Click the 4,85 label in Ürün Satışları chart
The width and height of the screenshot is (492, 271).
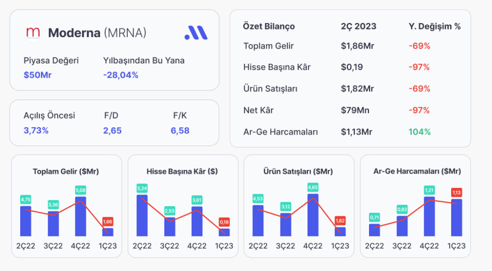[x=313, y=187]
